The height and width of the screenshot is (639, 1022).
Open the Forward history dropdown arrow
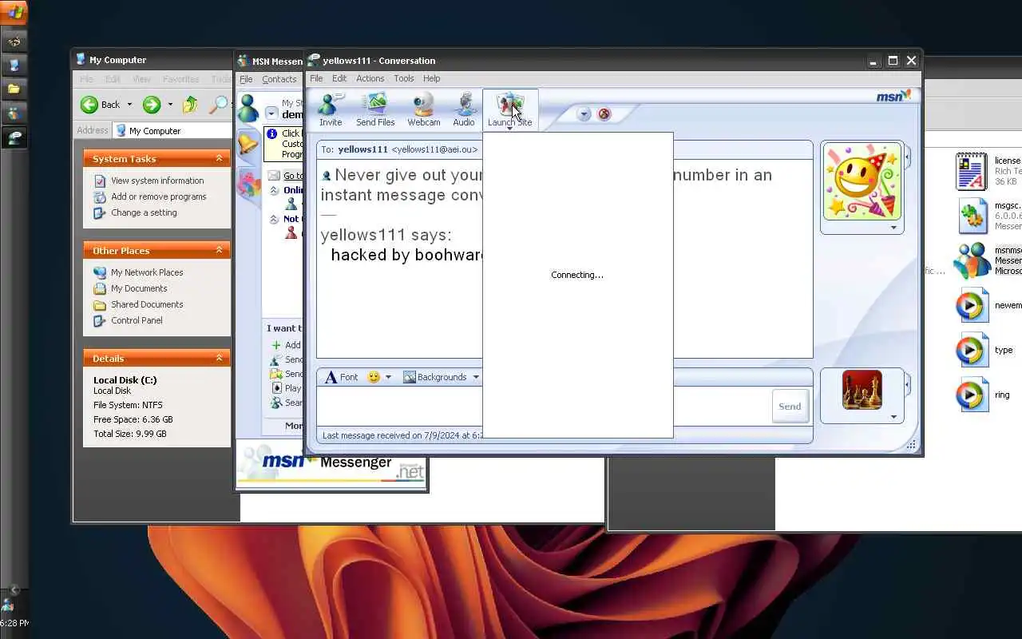tap(170, 105)
